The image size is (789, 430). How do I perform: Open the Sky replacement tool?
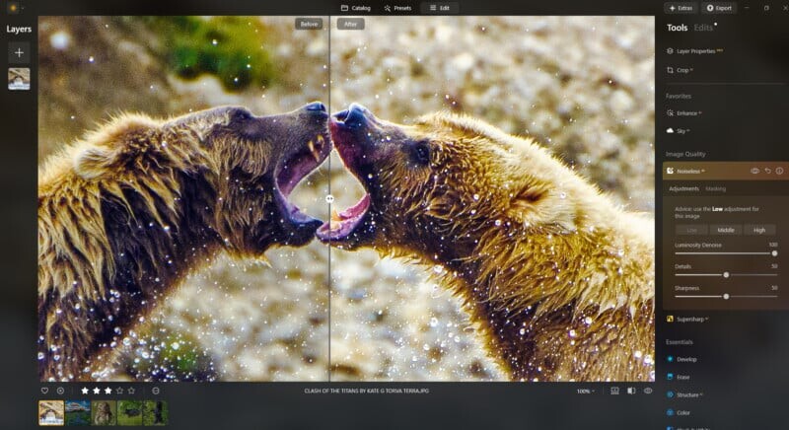(x=681, y=129)
